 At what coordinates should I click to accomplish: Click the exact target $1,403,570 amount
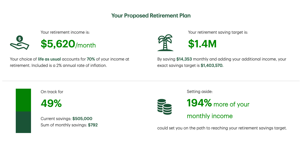click(x=212, y=66)
